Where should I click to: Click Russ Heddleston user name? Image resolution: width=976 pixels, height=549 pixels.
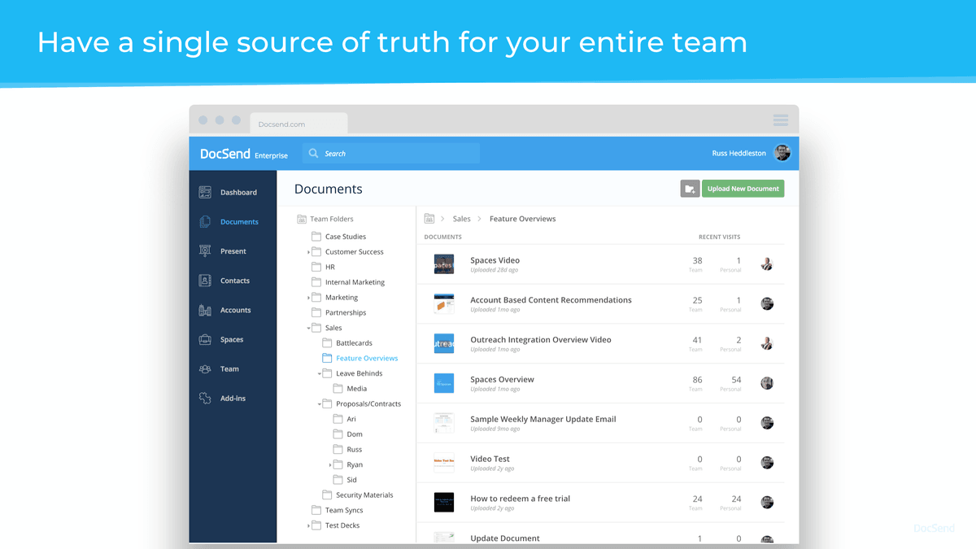click(739, 154)
